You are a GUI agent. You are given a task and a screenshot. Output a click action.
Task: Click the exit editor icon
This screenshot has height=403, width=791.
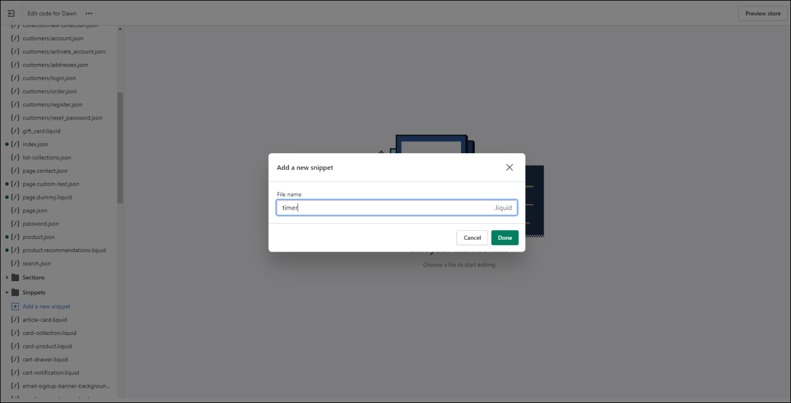(11, 13)
